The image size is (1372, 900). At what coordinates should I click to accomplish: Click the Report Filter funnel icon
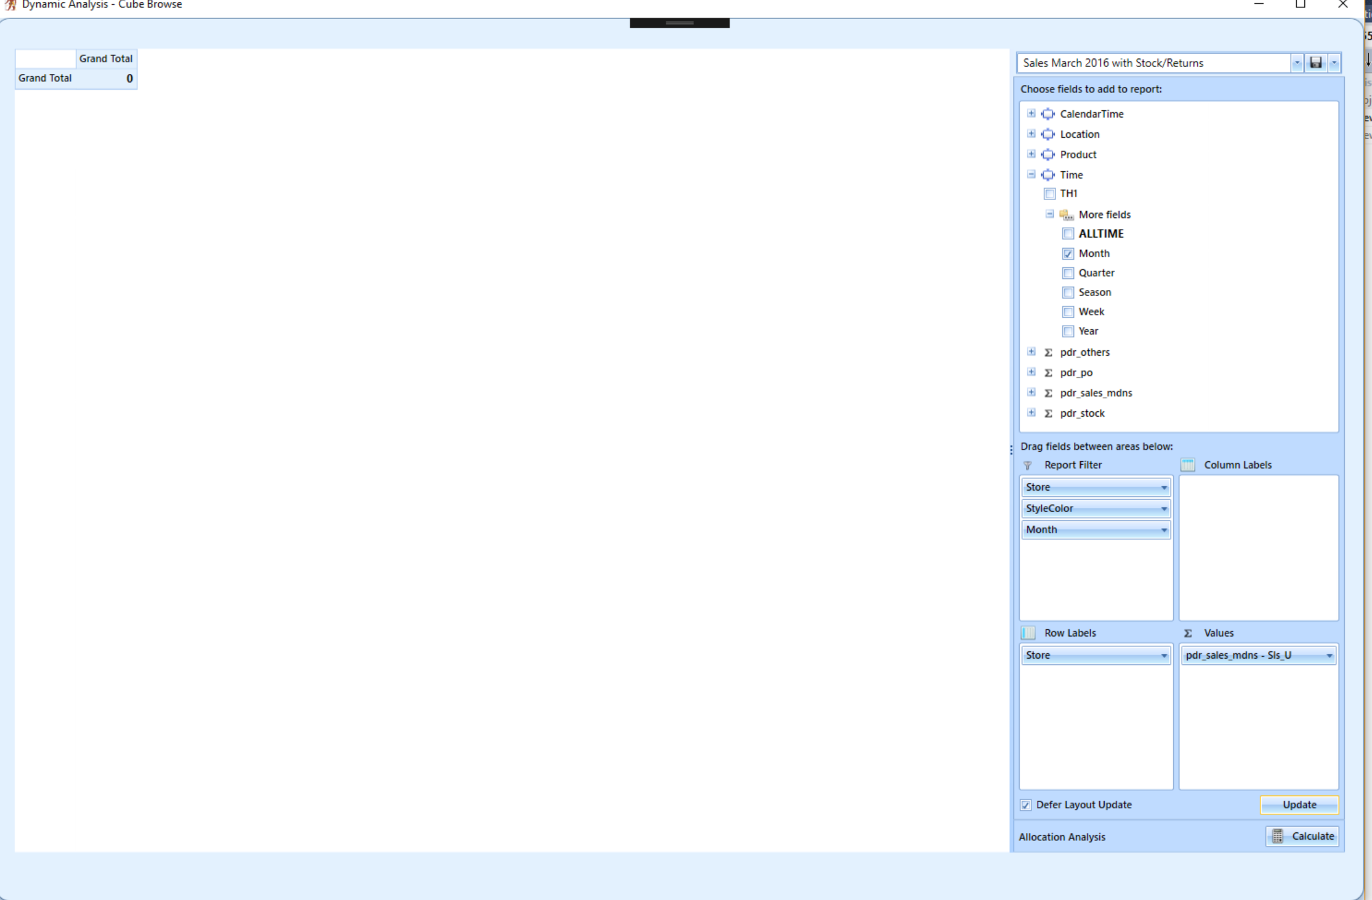point(1027,465)
